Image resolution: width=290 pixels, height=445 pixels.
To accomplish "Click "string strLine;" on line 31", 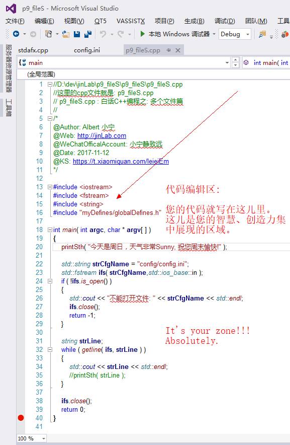I will click(x=82, y=341).
